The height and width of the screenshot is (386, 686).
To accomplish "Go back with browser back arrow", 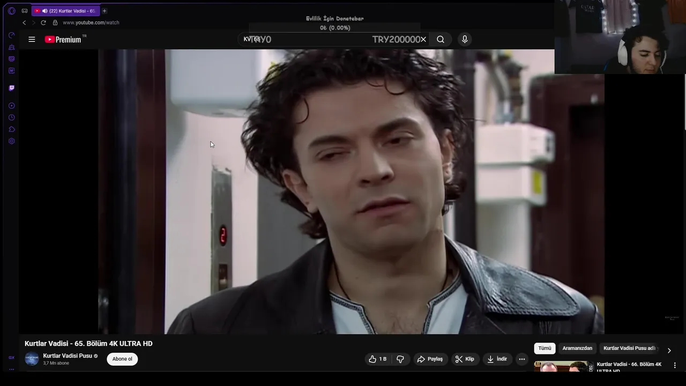I will click(24, 23).
